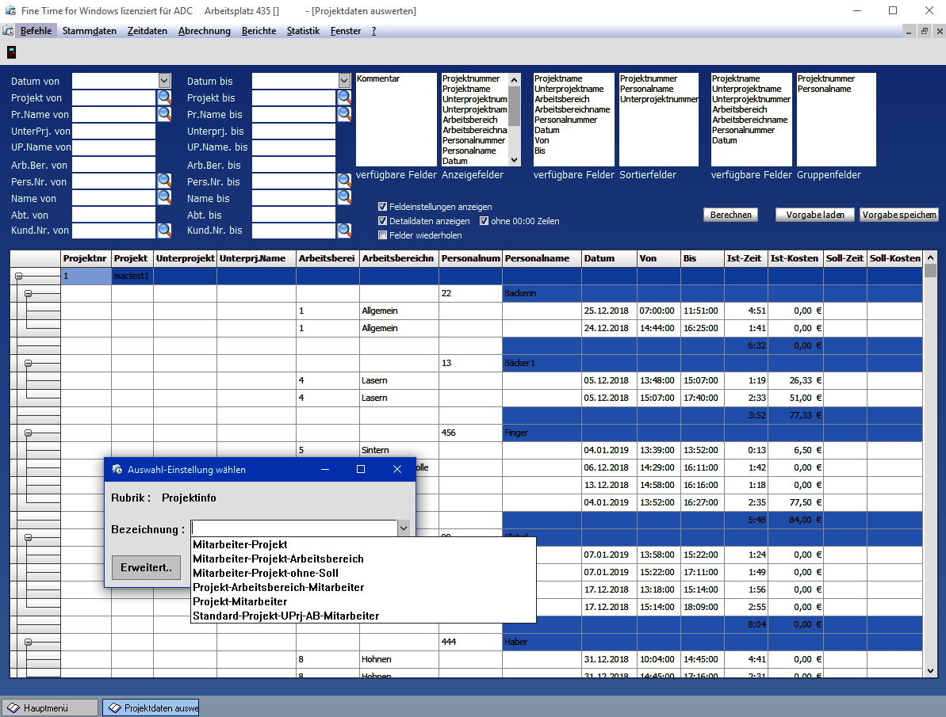Click Vorgabe speichern button
The image size is (946, 717).
coord(899,215)
